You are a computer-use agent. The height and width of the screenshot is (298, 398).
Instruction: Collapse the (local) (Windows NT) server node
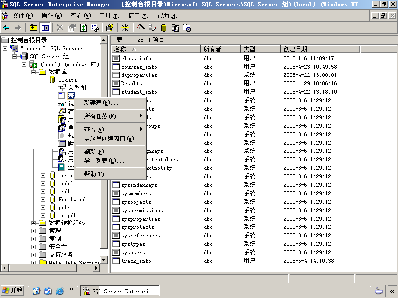pos(24,64)
